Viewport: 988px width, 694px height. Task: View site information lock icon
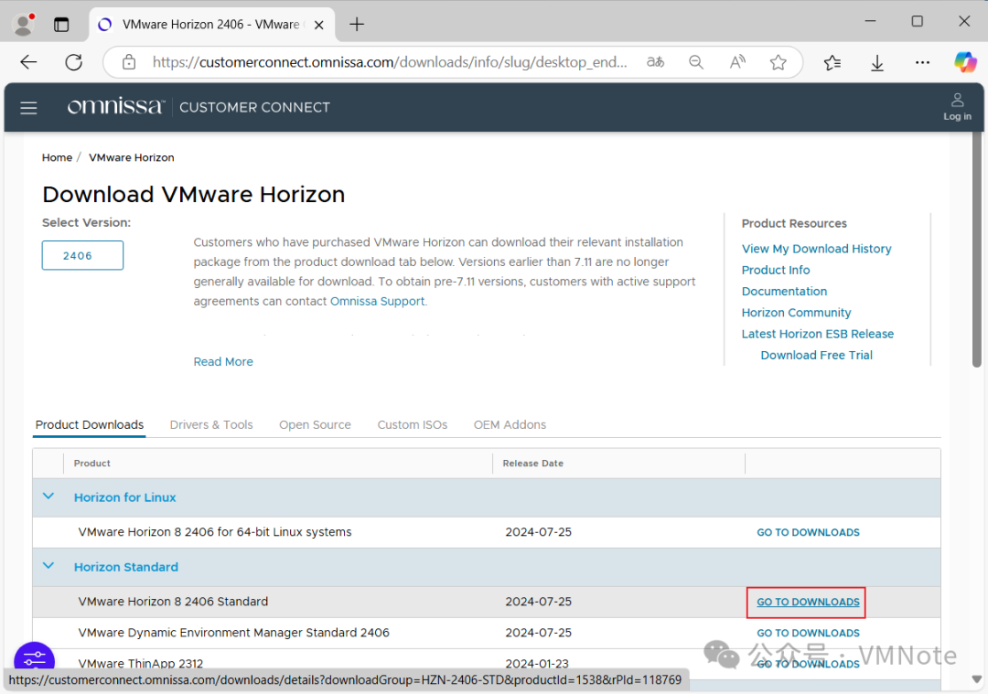pyautogui.click(x=129, y=61)
